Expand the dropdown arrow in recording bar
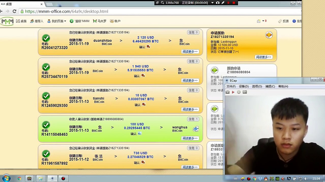 click(x=212, y=3)
